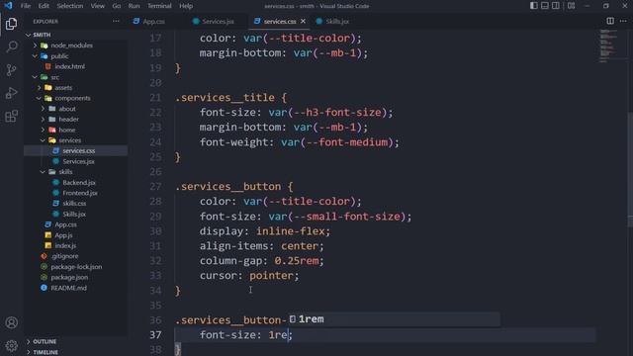Open the Explorer view in activity bar
Image resolution: width=633 pixels, height=356 pixels.
click(11, 24)
